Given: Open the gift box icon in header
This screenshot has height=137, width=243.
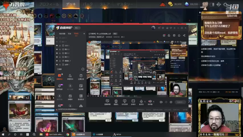Looking at the screenshot, I should click(164, 35).
